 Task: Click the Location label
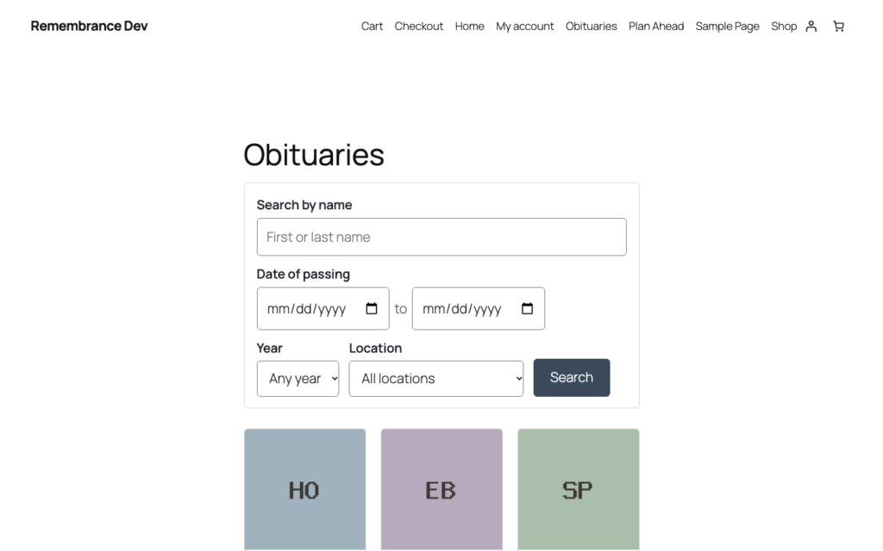pyautogui.click(x=375, y=348)
